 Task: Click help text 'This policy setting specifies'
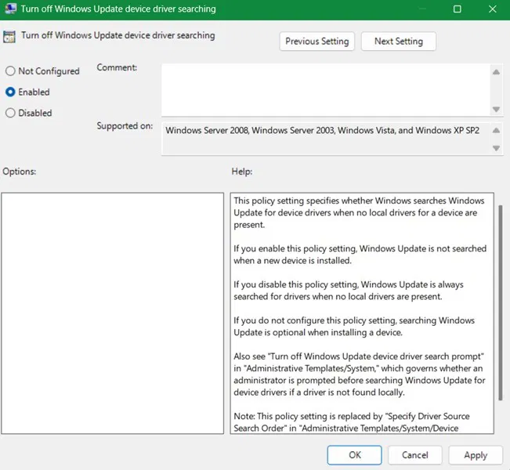[x=359, y=213]
